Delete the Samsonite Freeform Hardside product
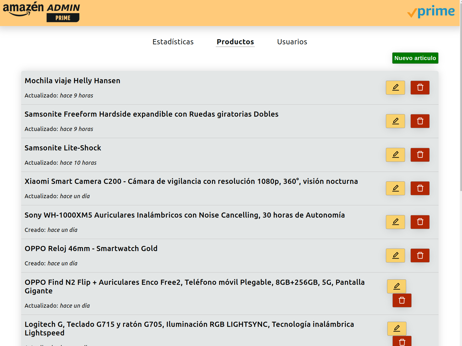The image size is (462, 346). pos(420,121)
